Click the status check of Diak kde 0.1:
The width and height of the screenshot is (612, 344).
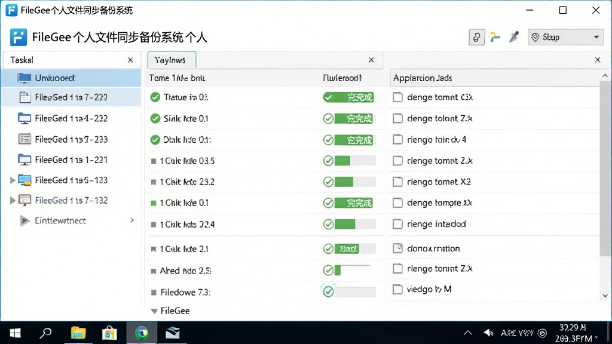pos(328,140)
